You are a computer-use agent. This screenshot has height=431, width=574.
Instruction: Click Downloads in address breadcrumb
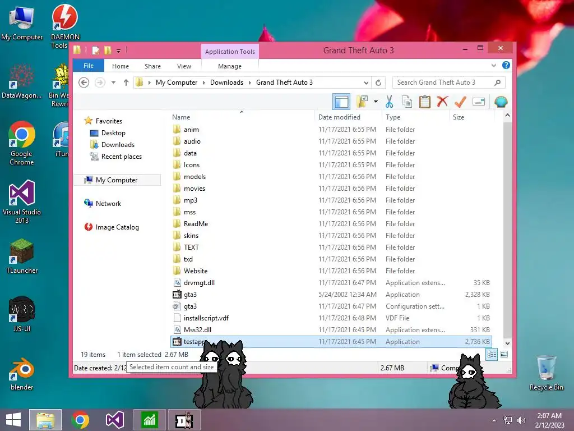pyautogui.click(x=226, y=82)
